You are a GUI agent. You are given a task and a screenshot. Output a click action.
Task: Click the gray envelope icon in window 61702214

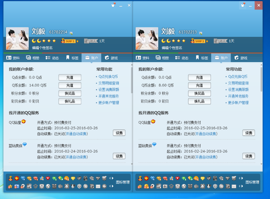[98, 186]
